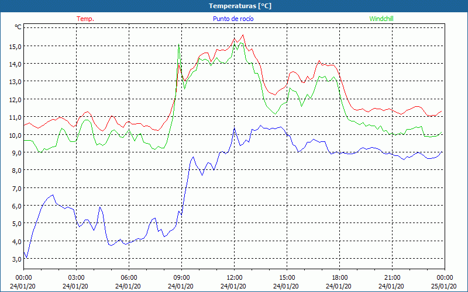Click the °C axis unit label
Screen dimensions: 468x292
point(18,27)
